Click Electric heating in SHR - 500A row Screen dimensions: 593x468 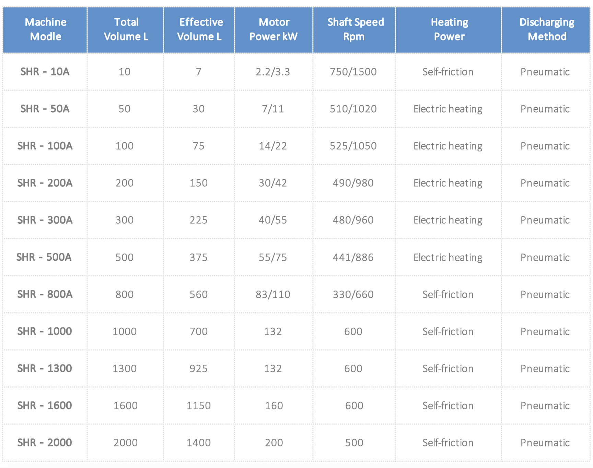coord(448,257)
